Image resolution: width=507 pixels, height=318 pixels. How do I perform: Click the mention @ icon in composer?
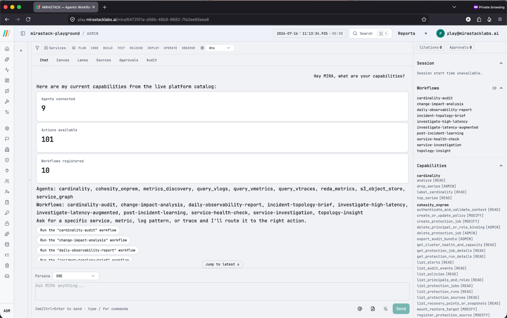[360, 309]
